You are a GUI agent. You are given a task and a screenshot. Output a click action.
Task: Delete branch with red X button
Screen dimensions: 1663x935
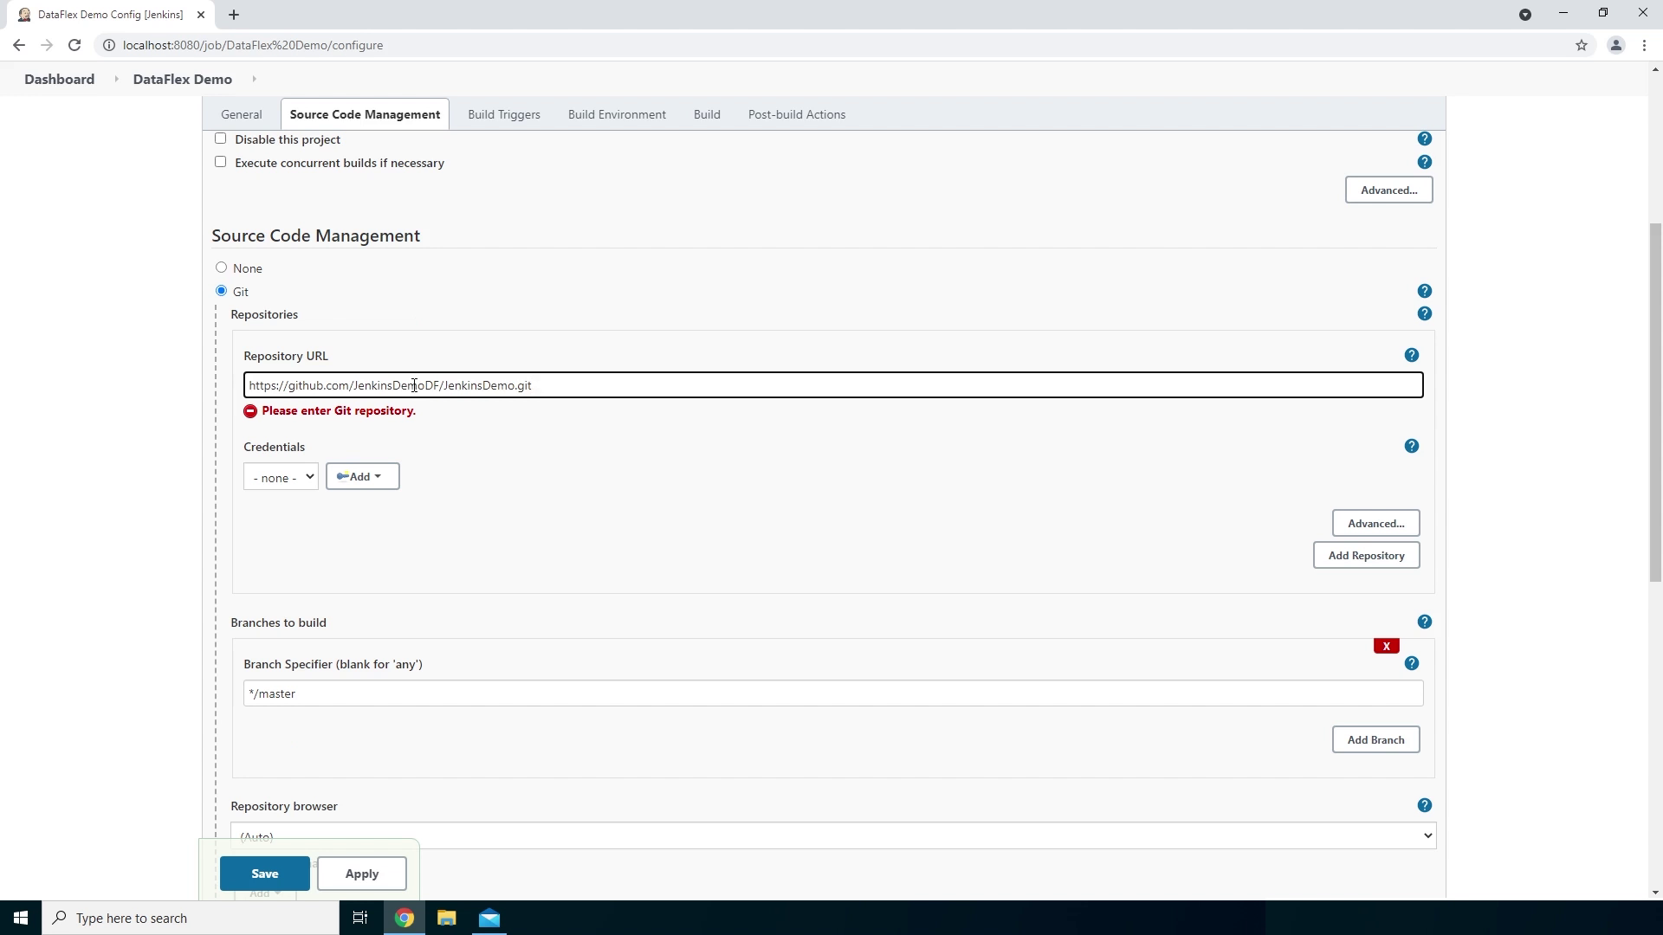[1386, 646]
